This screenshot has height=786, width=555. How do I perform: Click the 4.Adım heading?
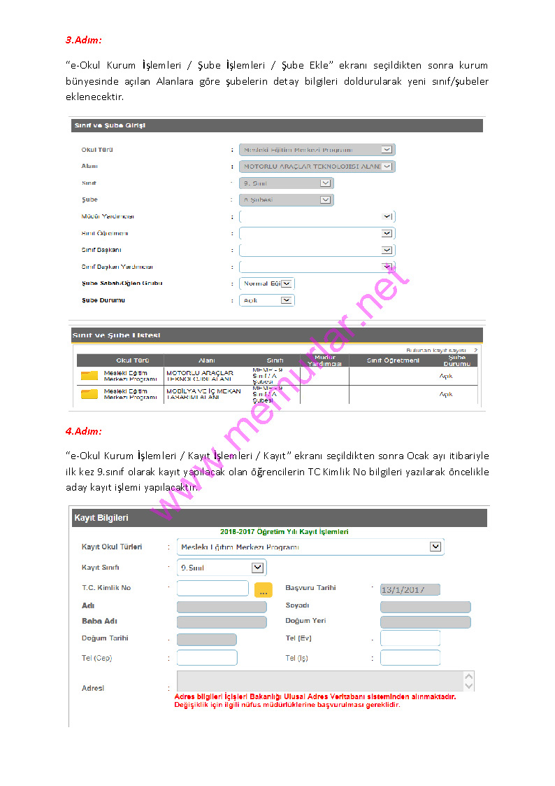click(84, 431)
